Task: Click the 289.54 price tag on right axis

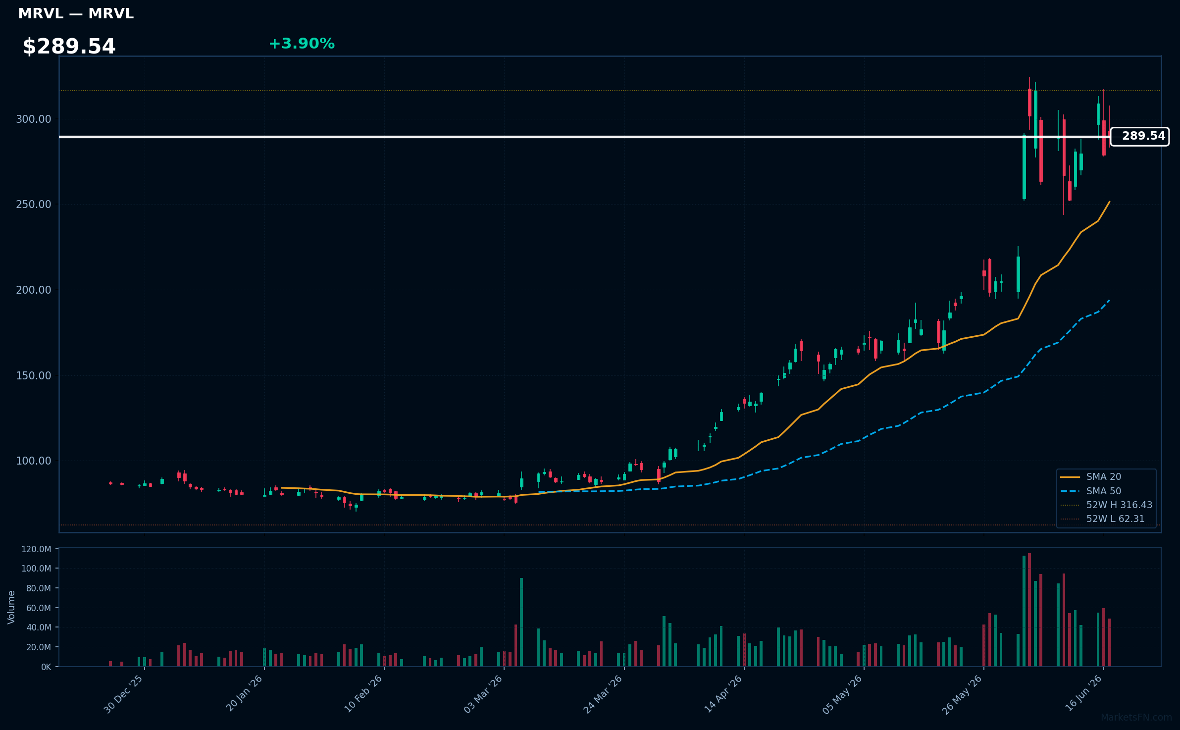Action: [x=1139, y=136]
